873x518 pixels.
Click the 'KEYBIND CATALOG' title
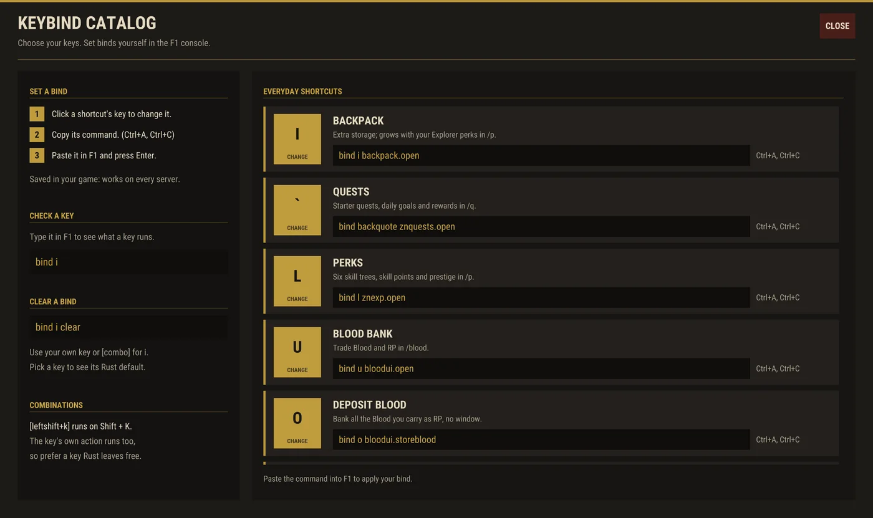(87, 23)
